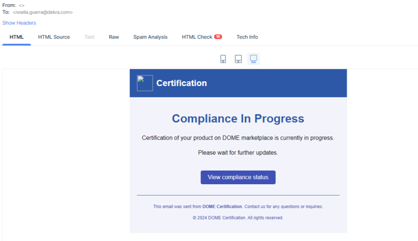Viewport: 418px width, 241px height.
Task: Click the 2024 copyright notice line
Action: pyautogui.click(x=238, y=218)
